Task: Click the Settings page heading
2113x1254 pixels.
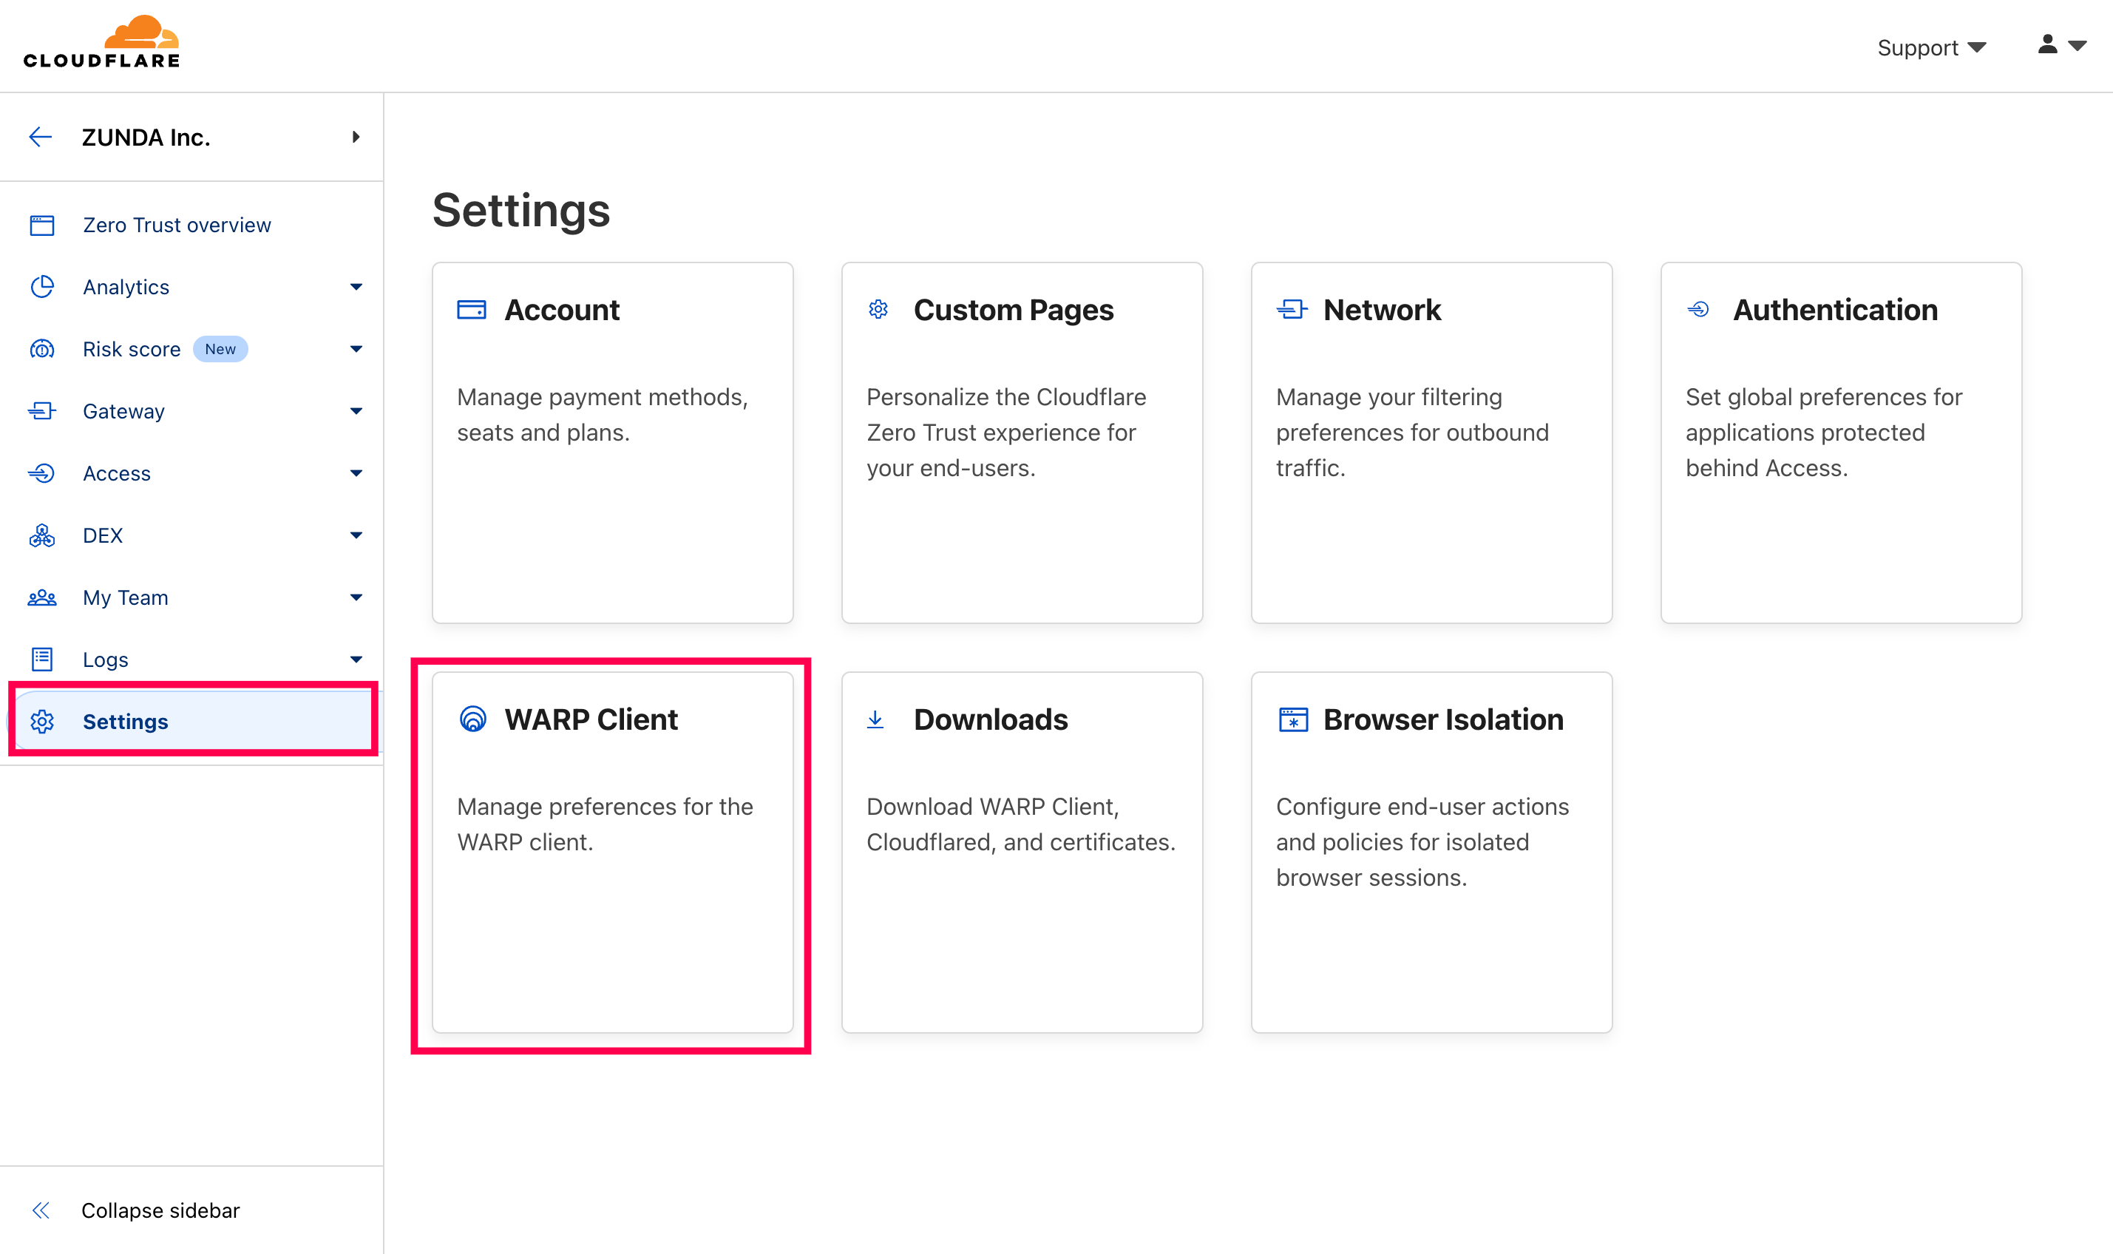Action: tap(521, 211)
